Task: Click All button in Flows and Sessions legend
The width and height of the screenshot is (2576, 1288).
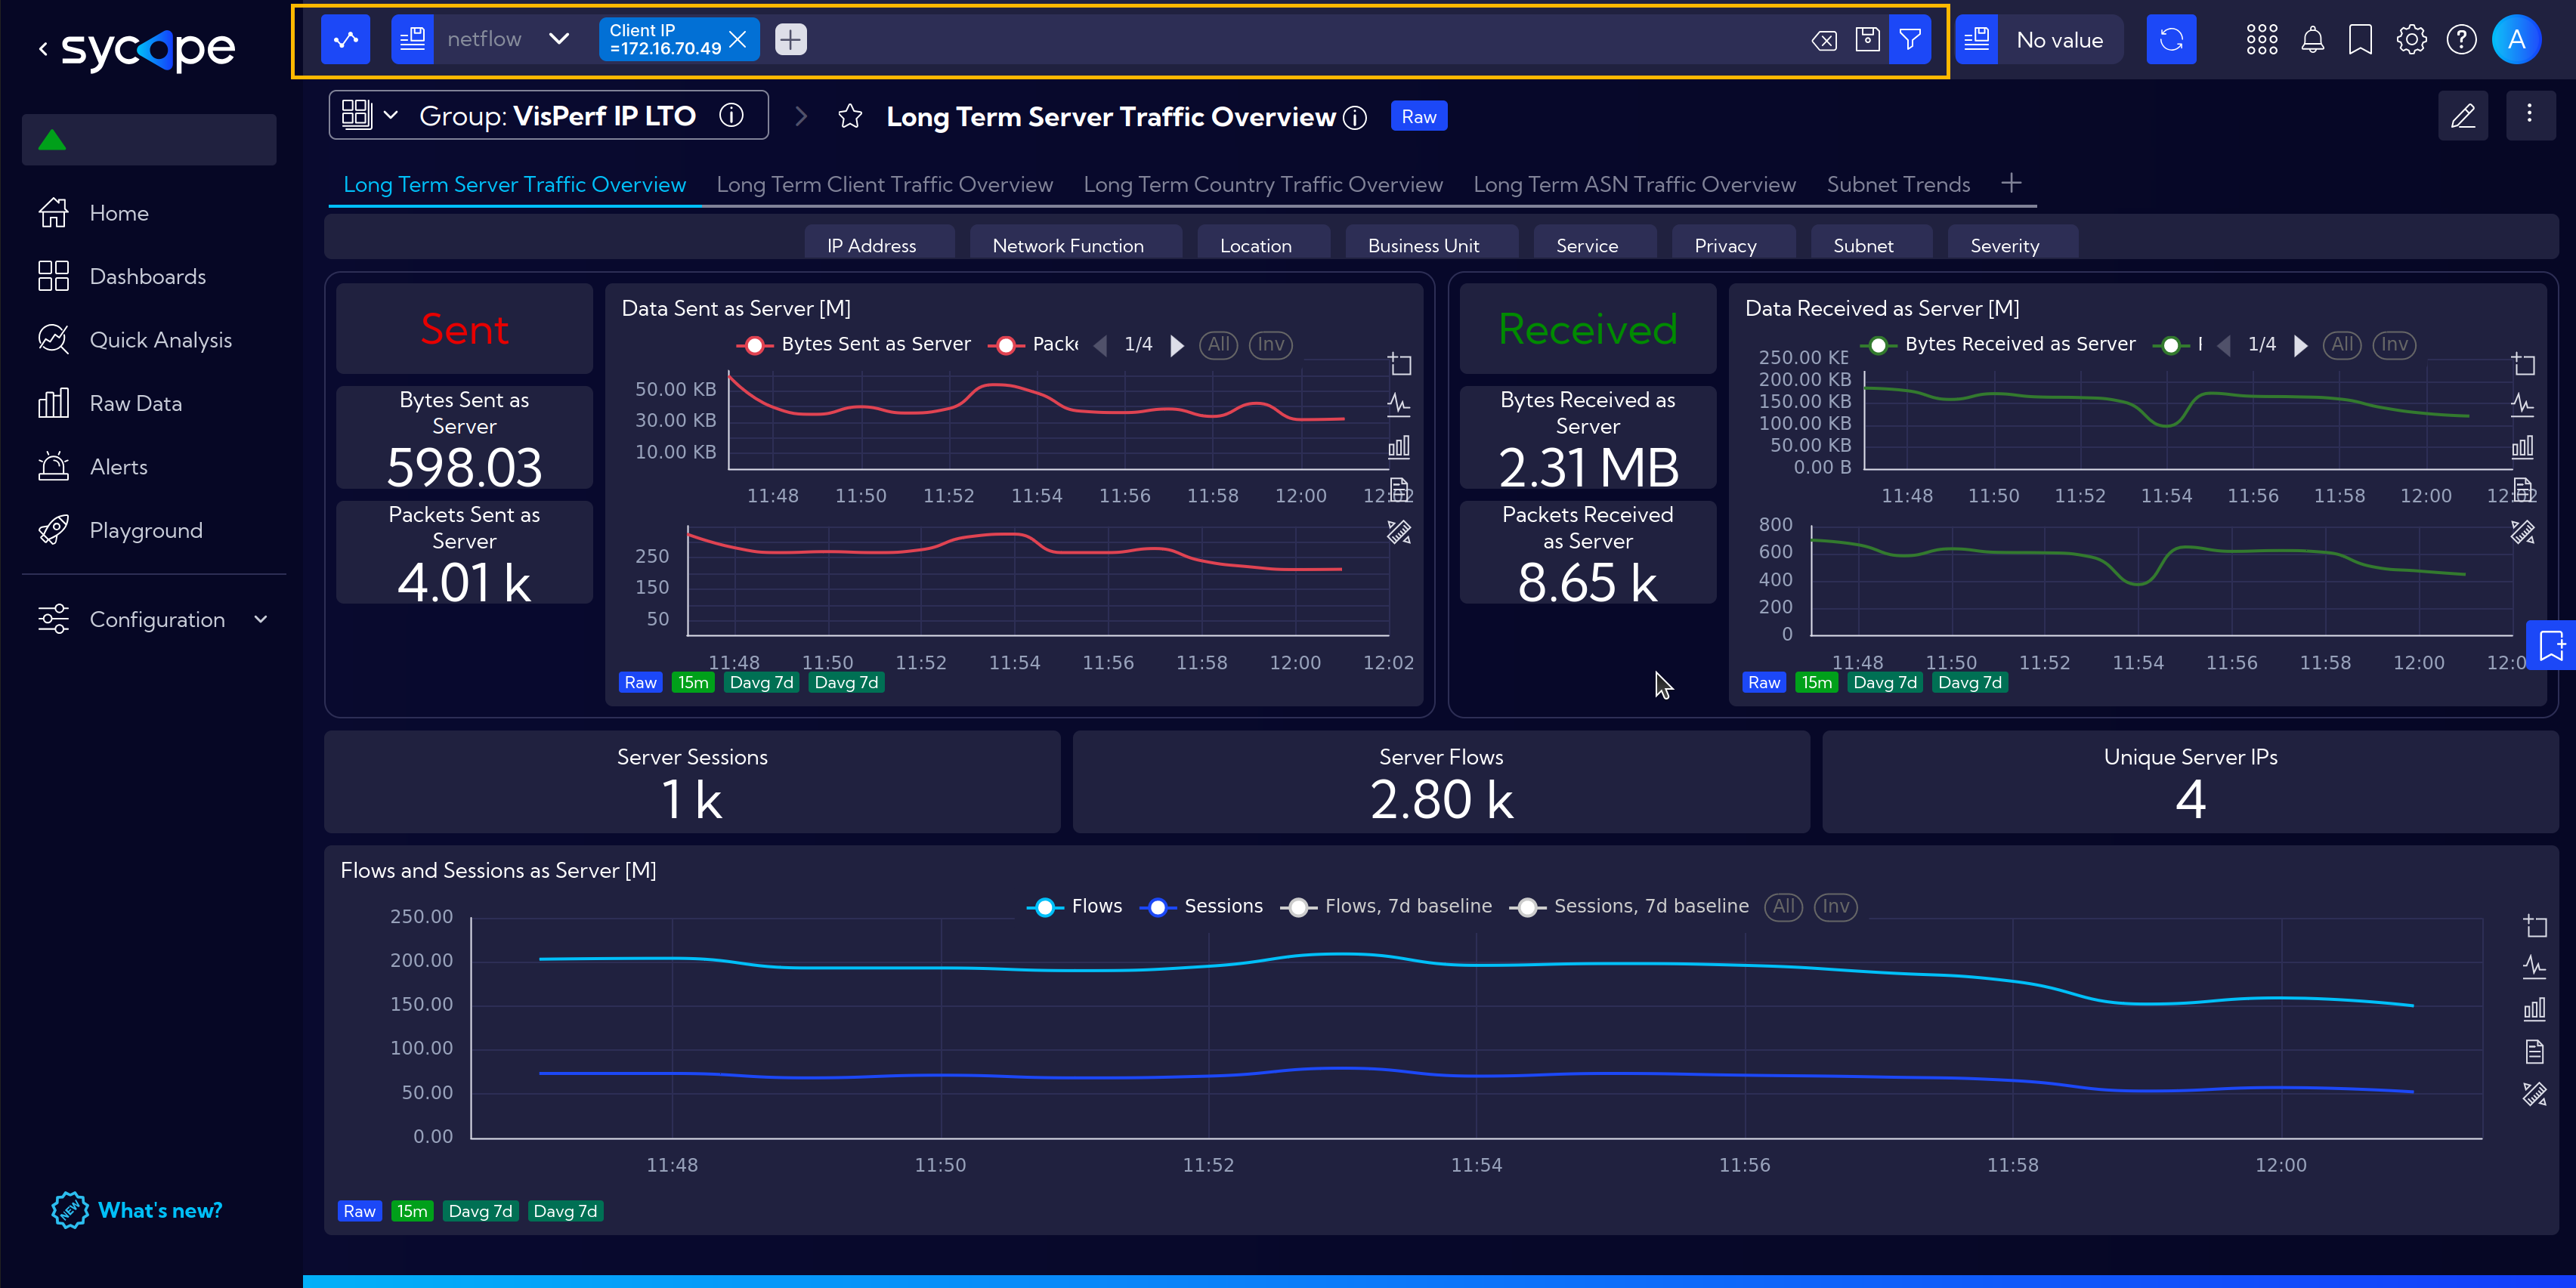Action: tap(1783, 906)
